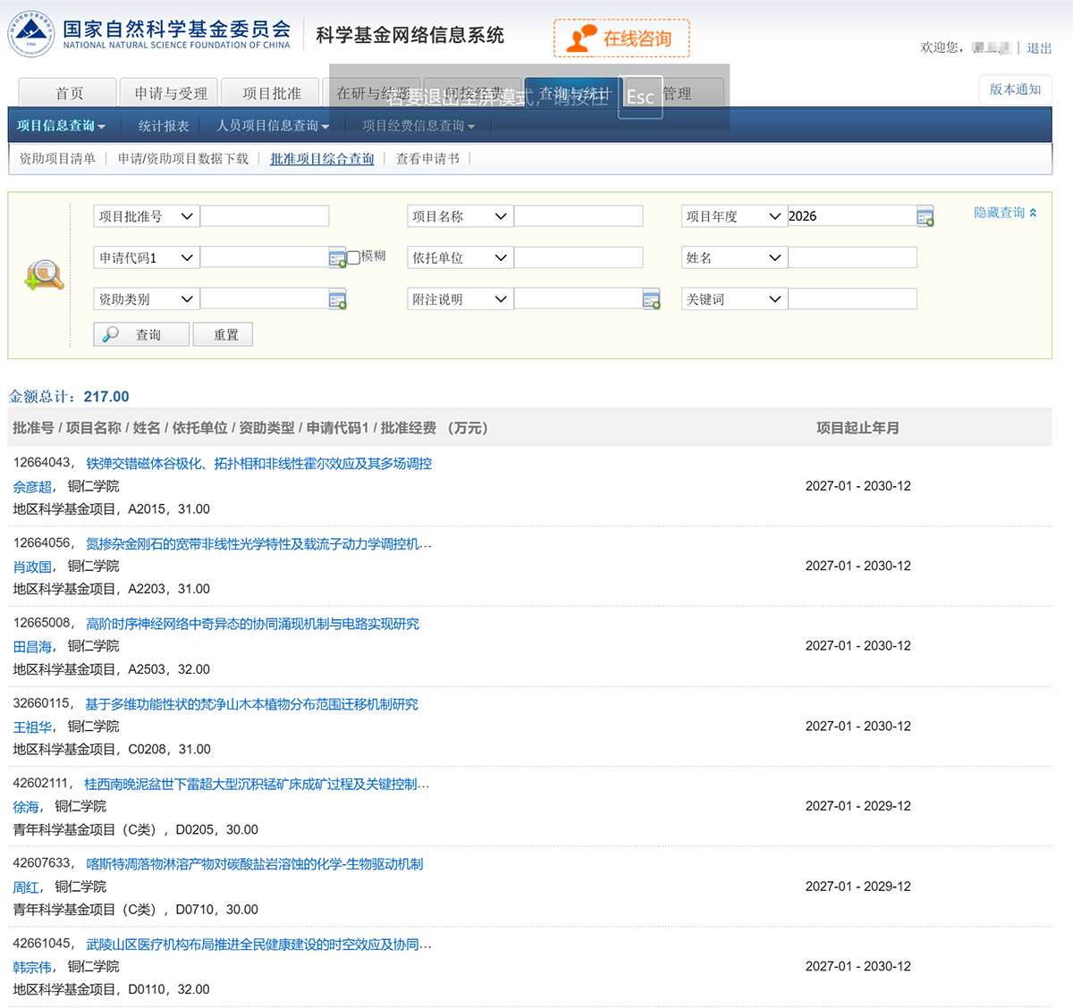Open the 项目名称 dropdown
This screenshot has height=1008, width=1073.
(x=460, y=216)
